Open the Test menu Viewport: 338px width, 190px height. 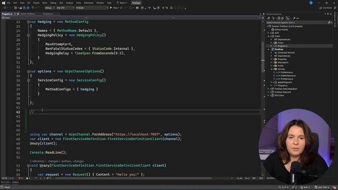coord(61,3)
